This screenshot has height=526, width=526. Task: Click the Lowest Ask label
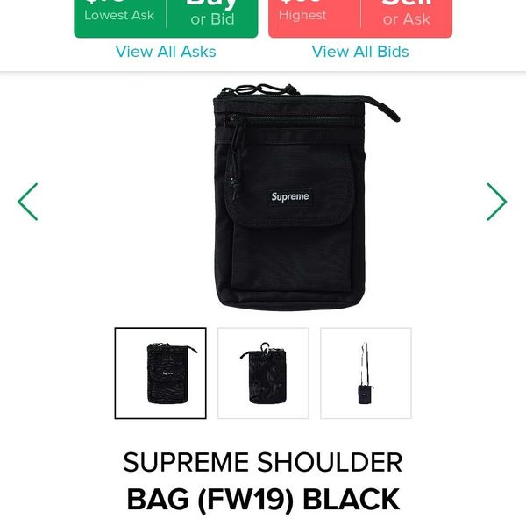coord(119,15)
